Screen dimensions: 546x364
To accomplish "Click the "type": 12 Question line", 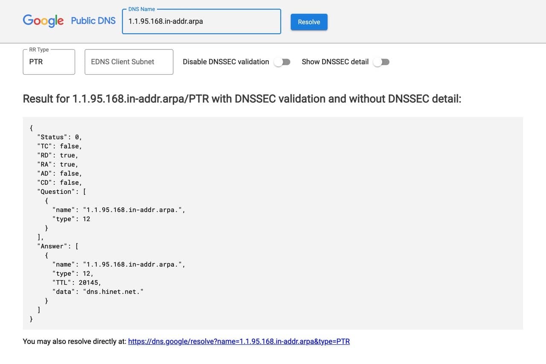I will [71, 219].
